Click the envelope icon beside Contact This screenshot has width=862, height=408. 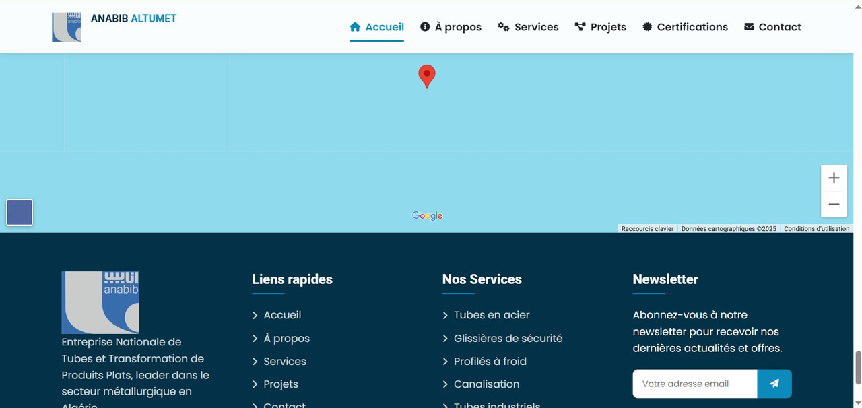(x=749, y=27)
